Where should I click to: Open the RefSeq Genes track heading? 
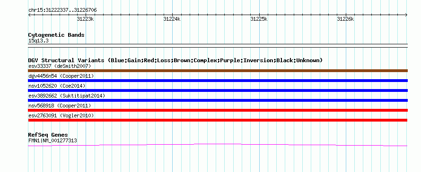[48, 135]
